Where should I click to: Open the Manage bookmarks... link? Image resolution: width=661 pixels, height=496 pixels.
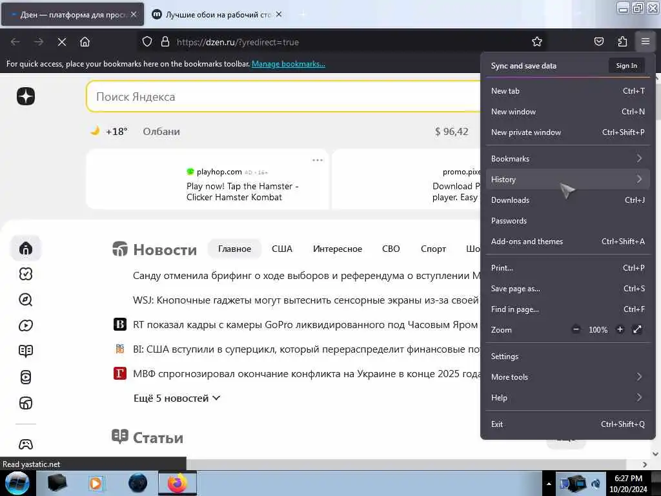pyautogui.click(x=289, y=64)
